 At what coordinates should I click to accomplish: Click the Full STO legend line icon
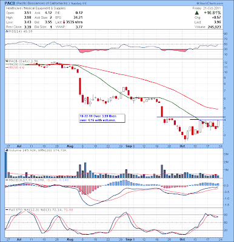7,210
